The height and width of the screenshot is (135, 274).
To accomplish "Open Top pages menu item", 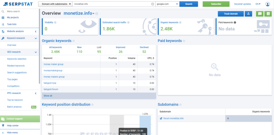I will [x=13, y=79].
